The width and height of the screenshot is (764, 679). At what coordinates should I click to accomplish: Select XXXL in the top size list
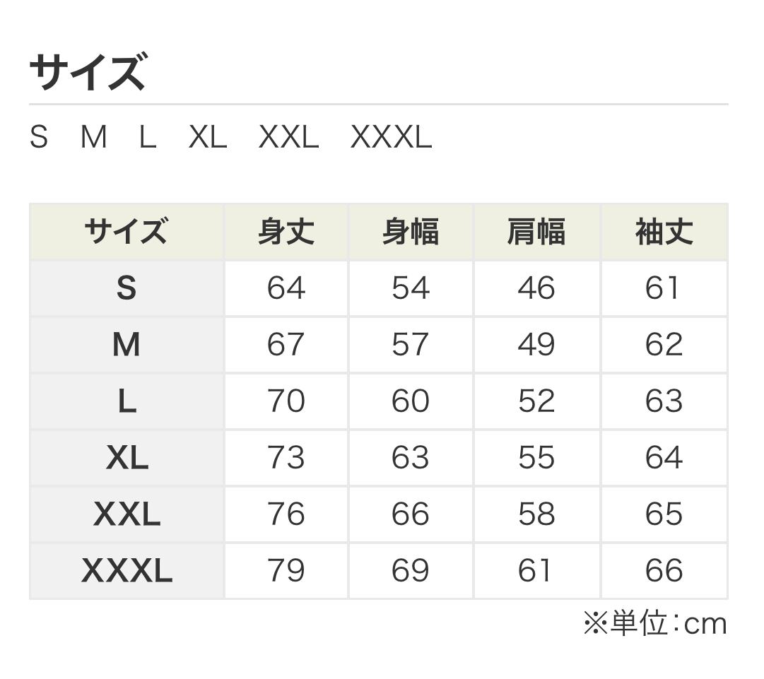(x=391, y=137)
